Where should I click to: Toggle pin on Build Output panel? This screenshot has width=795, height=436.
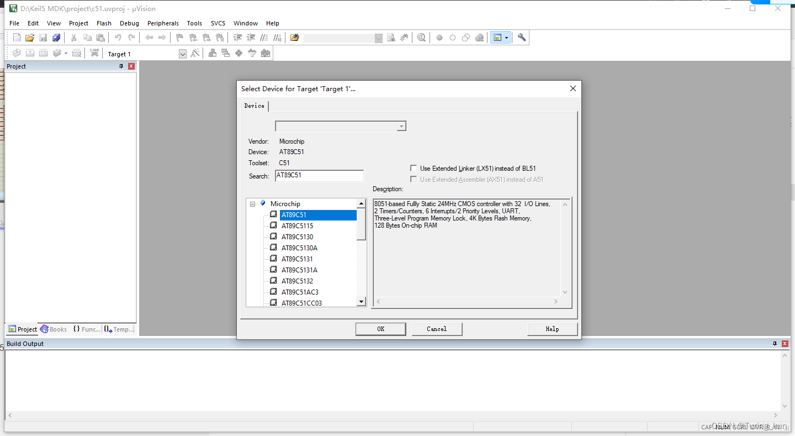tap(775, 344)
